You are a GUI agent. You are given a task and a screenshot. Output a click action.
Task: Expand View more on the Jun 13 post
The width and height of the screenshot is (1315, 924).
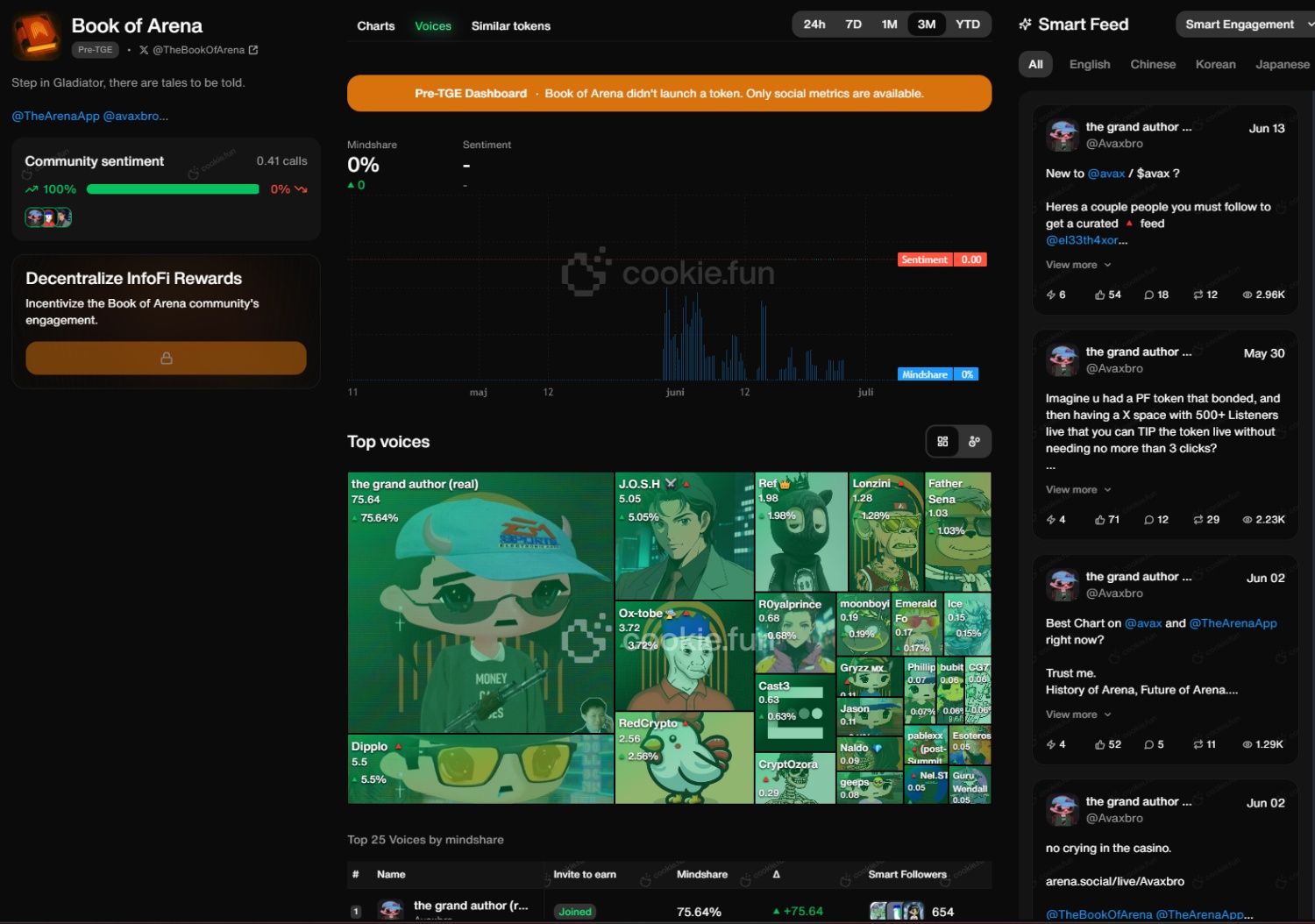[1077, 265]
